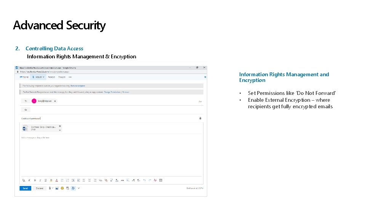Open the emoji picker
The width and height of the screenshot is (373, 210).
[x=62, y=188]
